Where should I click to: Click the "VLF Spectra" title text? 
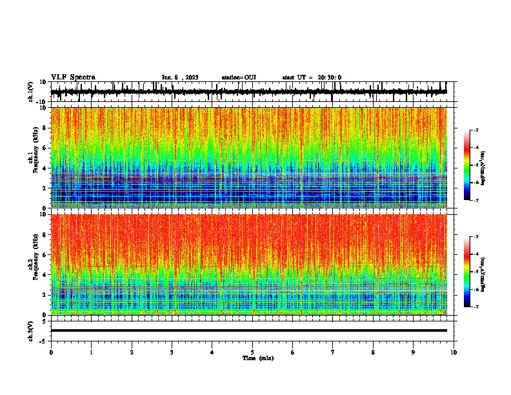[x=73, y=77]
